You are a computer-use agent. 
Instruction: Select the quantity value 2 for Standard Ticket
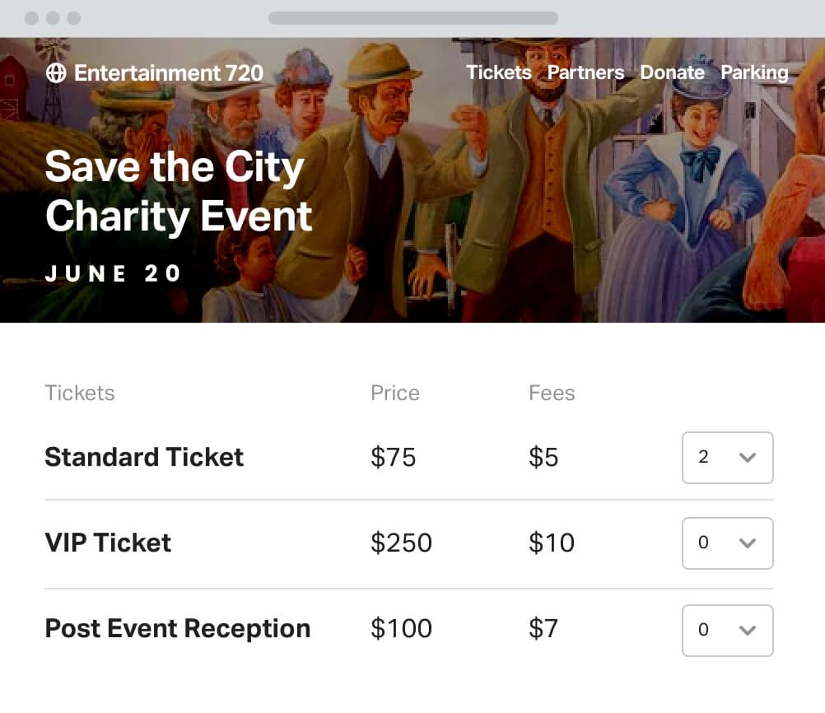(705, 458)
